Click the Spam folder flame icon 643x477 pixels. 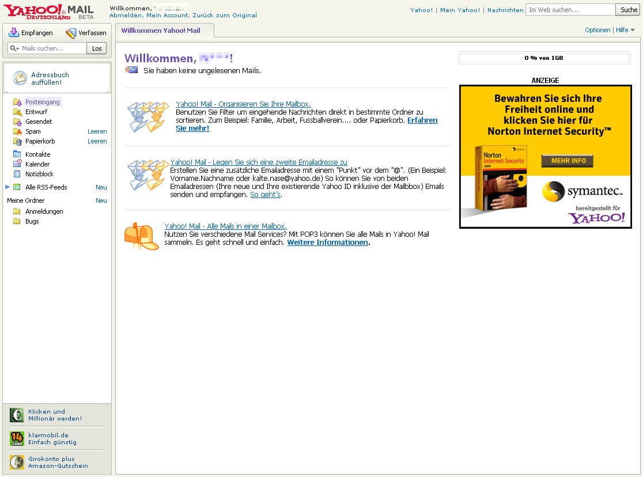pos(17,132)
